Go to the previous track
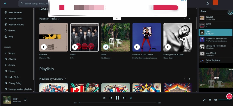The image size is (233, 106). point(111,98)
